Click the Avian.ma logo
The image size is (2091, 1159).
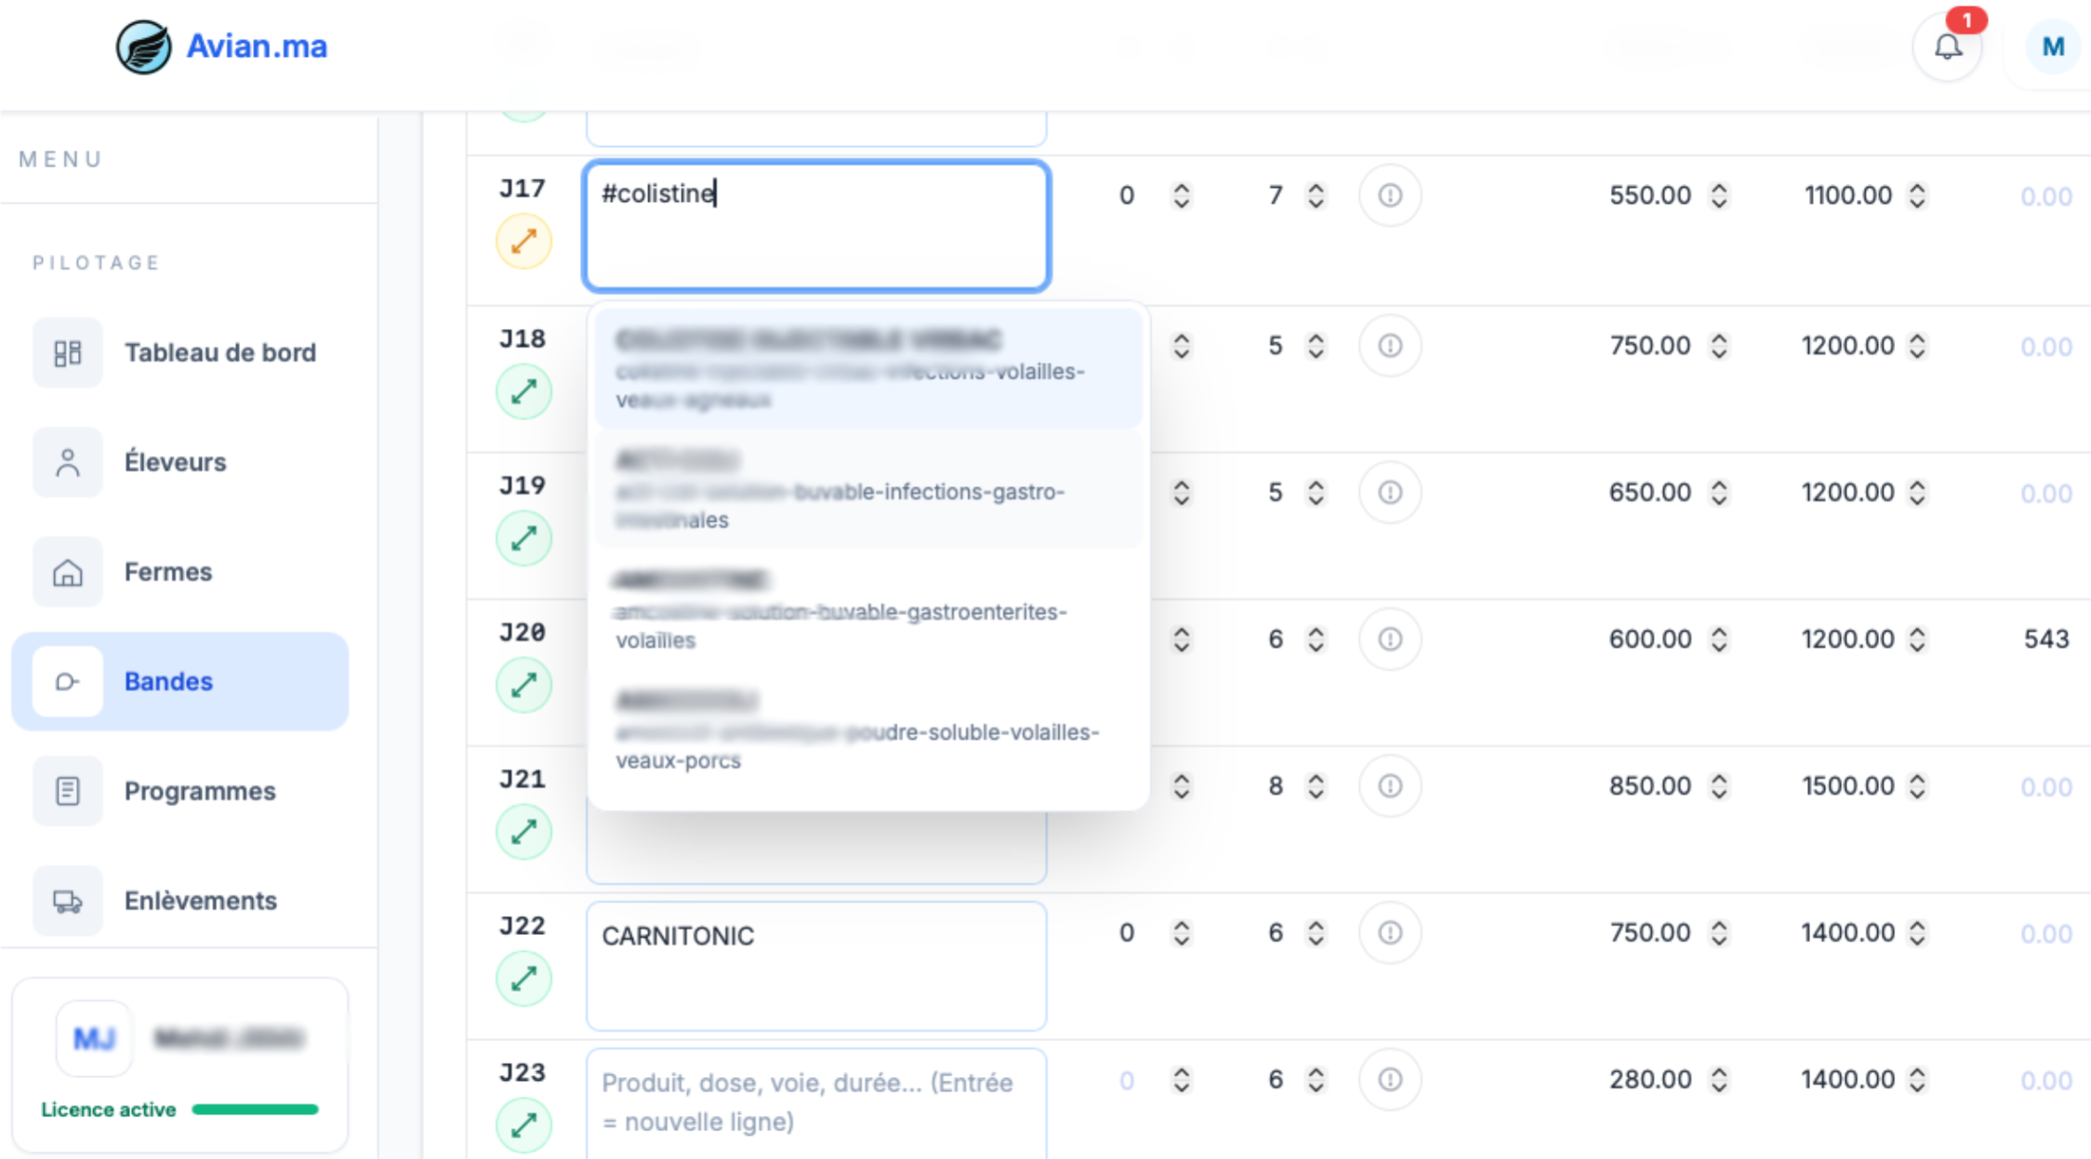pos(222,46)
